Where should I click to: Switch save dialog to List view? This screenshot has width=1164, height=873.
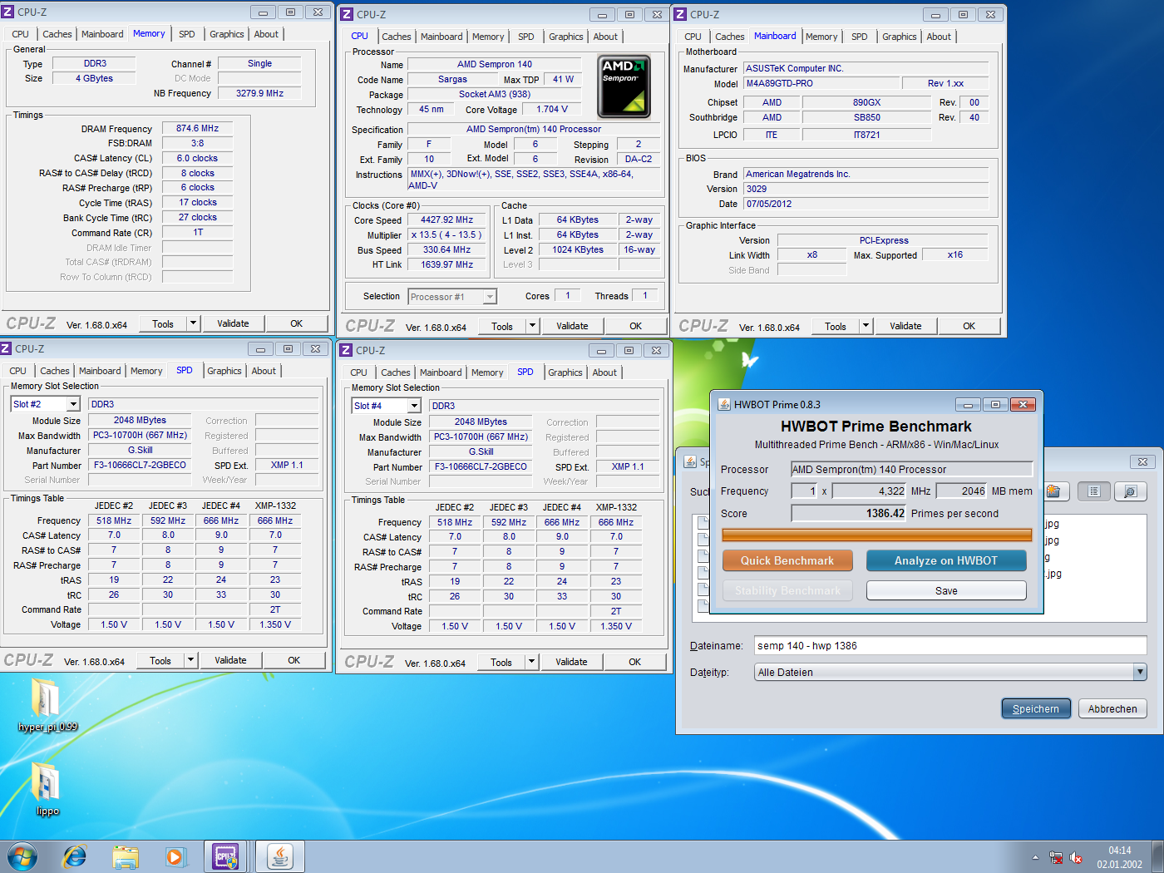tap(1093, 491)
